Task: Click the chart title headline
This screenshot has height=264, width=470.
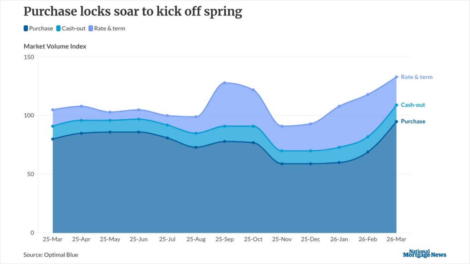Action: tap(133, 12)
